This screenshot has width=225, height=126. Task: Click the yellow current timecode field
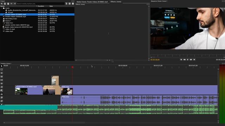tap(155, 60)
